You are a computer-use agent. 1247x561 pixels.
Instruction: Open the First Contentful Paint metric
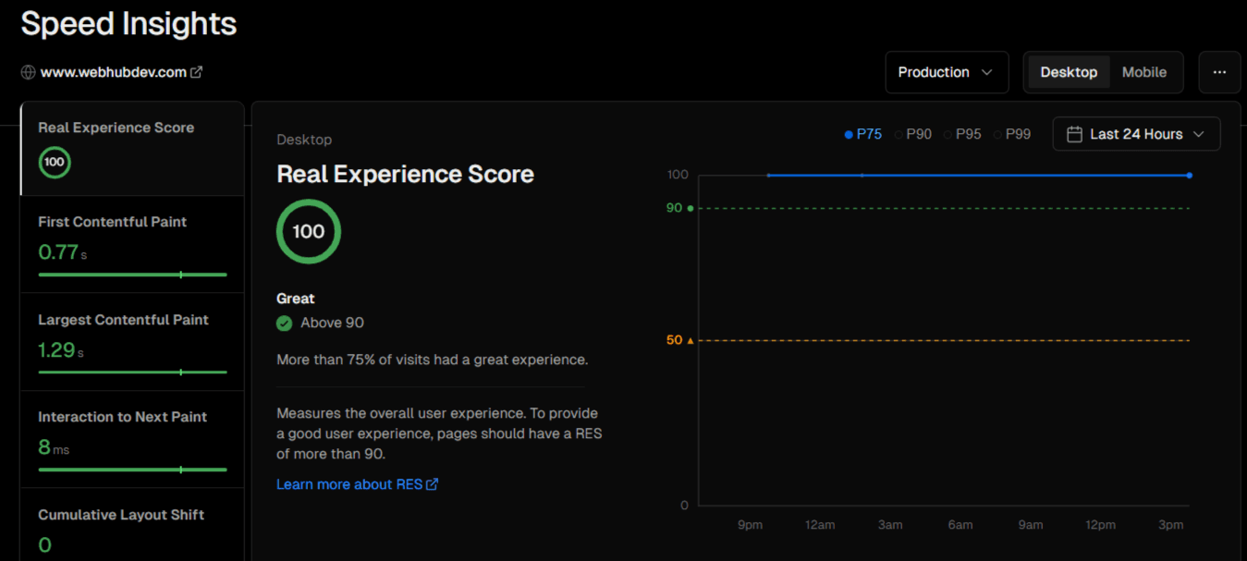(132, 244)
